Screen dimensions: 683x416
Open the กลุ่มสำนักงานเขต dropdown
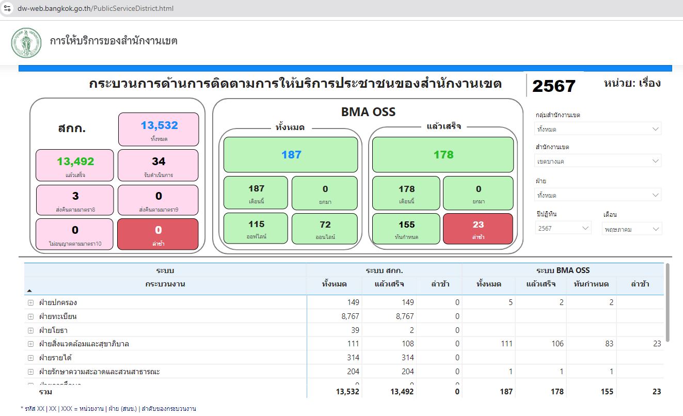point(598,129)
